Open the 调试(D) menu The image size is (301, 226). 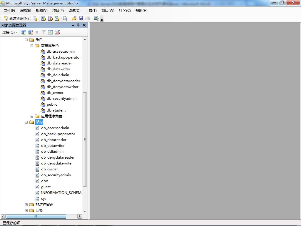(74, 11)
